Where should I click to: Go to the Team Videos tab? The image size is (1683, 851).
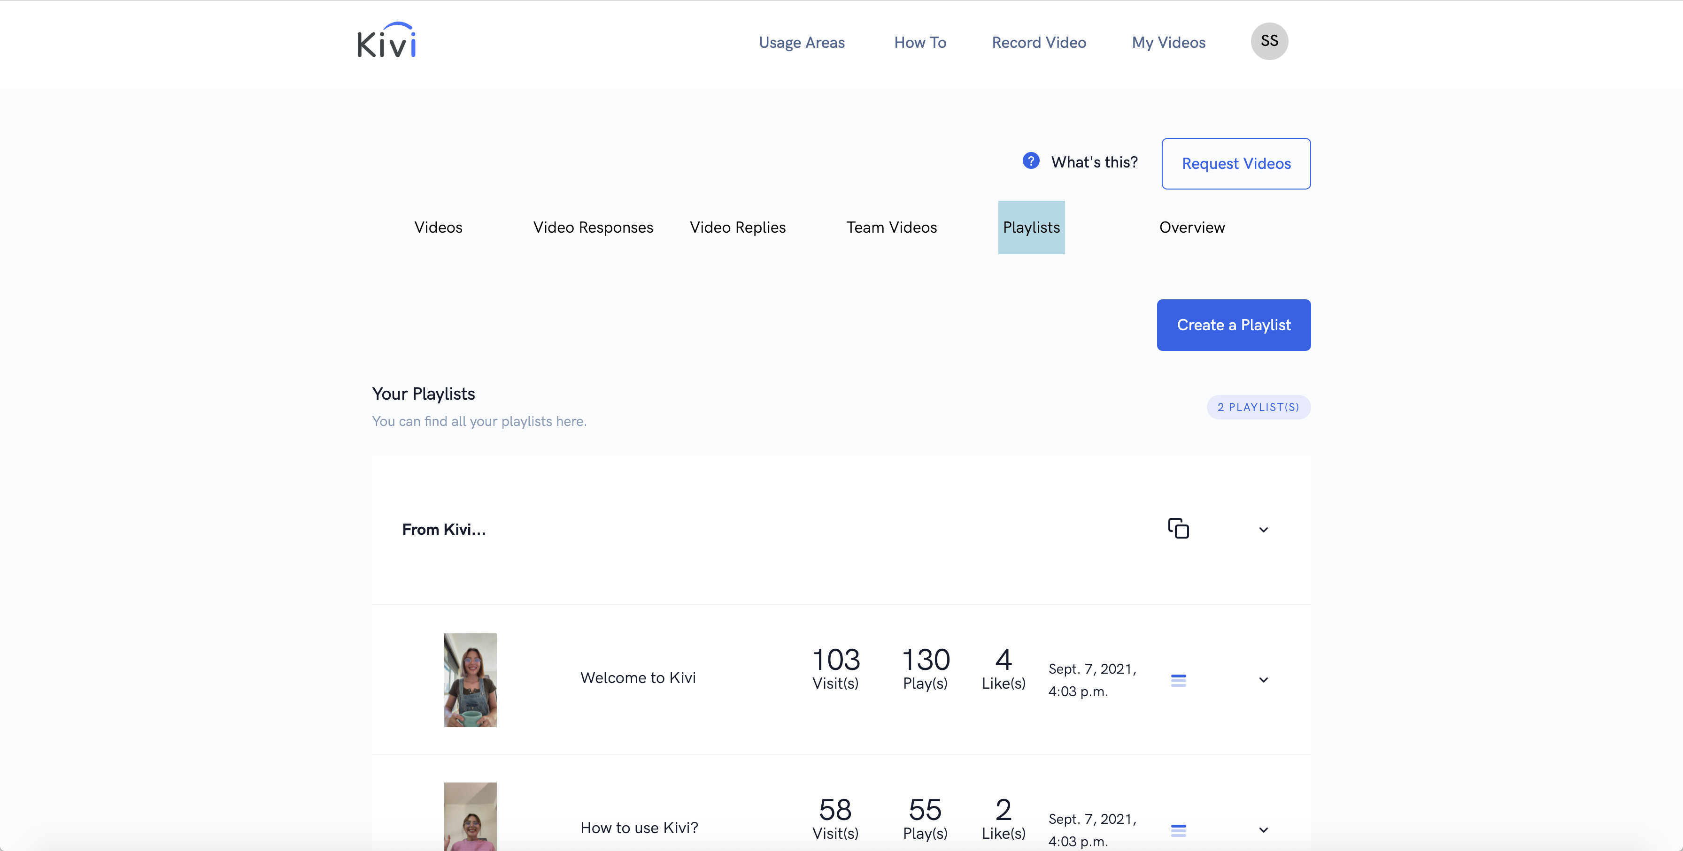point(891,227)
